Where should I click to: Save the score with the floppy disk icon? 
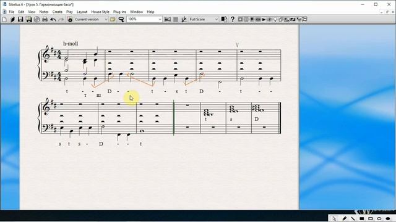click(x=20, y=19)
